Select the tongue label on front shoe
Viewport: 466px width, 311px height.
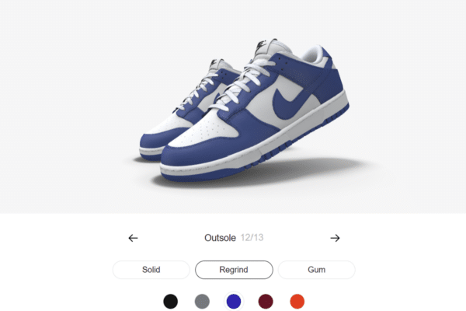click(x=262, y=45)
